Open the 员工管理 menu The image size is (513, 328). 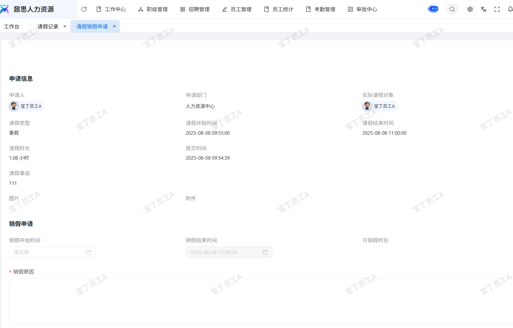pos(237,9)
